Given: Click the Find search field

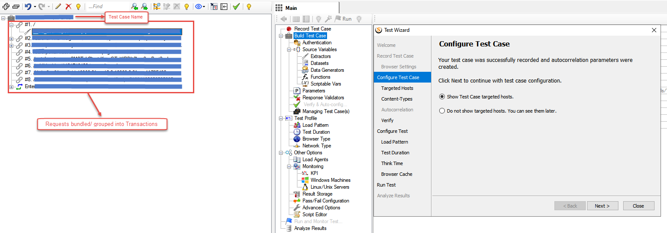Looking at the screenshot, I should point(107,6).
